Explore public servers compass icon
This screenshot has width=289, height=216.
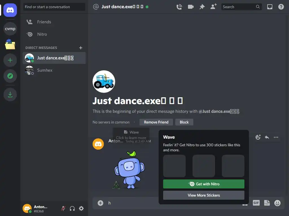coord(10,76)
